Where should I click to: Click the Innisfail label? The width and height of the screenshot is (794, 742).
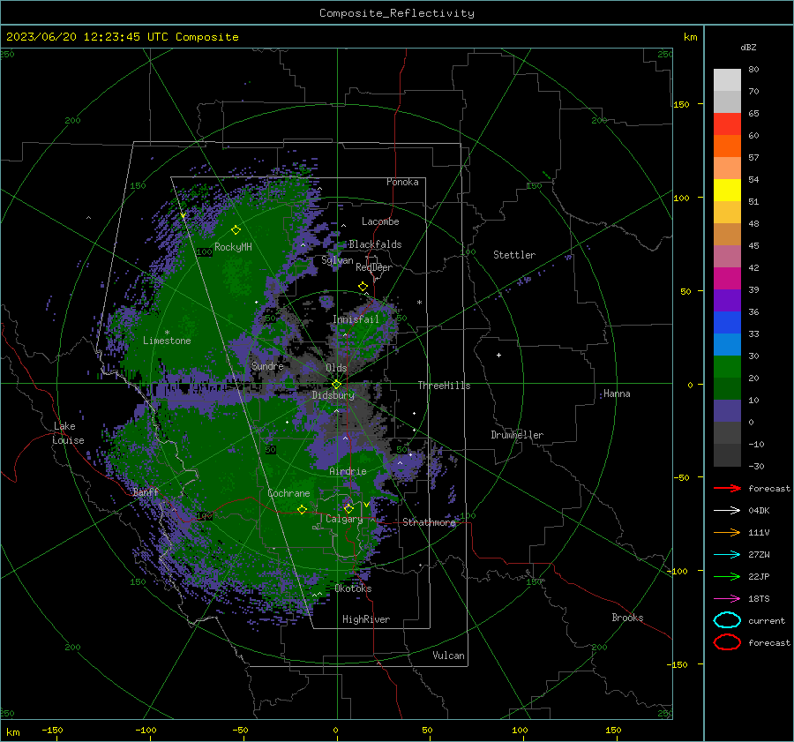(x=356, y=319)
